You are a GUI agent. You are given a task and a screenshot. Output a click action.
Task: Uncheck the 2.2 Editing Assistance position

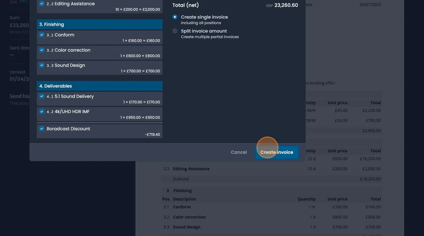pos(42,3)
